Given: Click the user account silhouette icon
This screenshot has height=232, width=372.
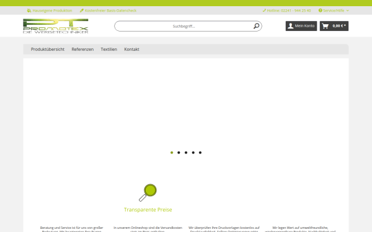Looking at the screenshot, I should tap(291, 26).
